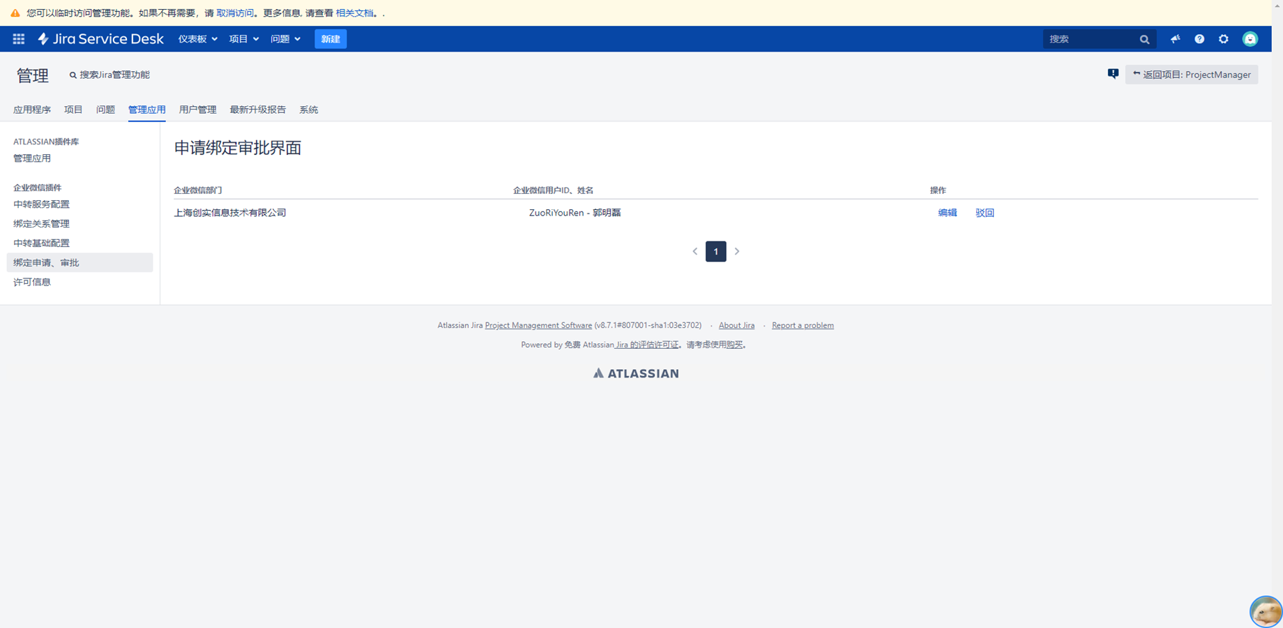
Task: Click the Jira Service Desk logo
Action: pos(101,39)
